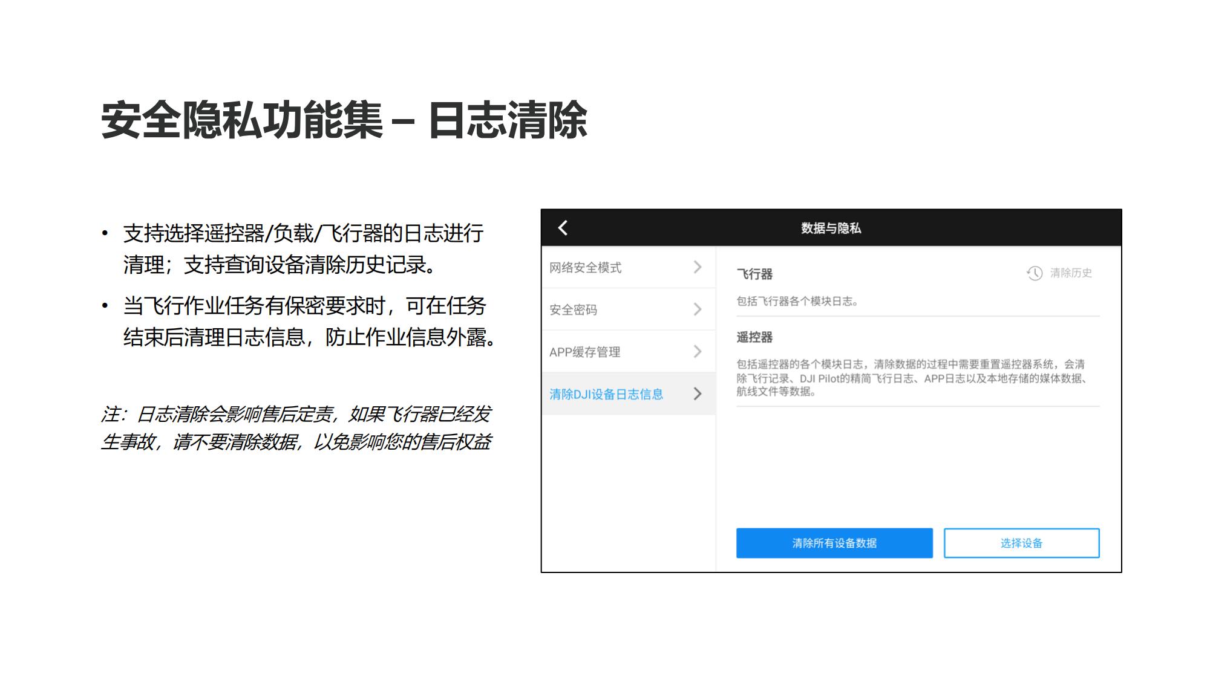Screen dimensions: 1210x680
Task: Click the 选择设备 button
Action: point(1021,543)
